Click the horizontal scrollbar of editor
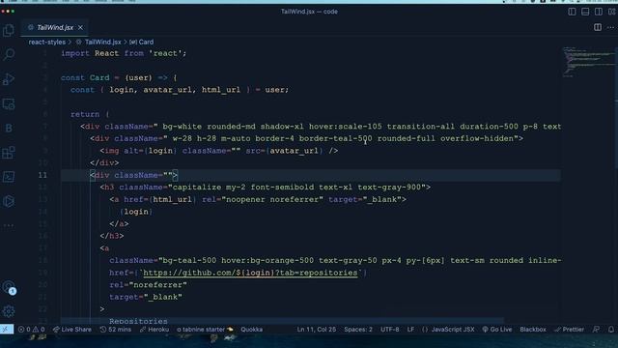Image resolution: width=618 pixels, height=348 pixels. [x=282, y=320]
